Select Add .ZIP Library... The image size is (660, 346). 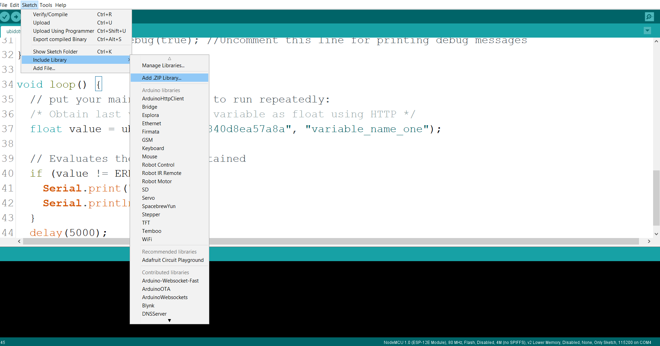point(169,78)
